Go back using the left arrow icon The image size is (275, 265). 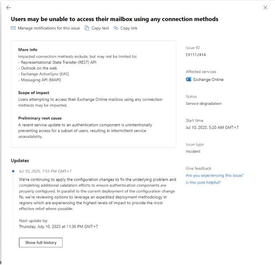8,7
